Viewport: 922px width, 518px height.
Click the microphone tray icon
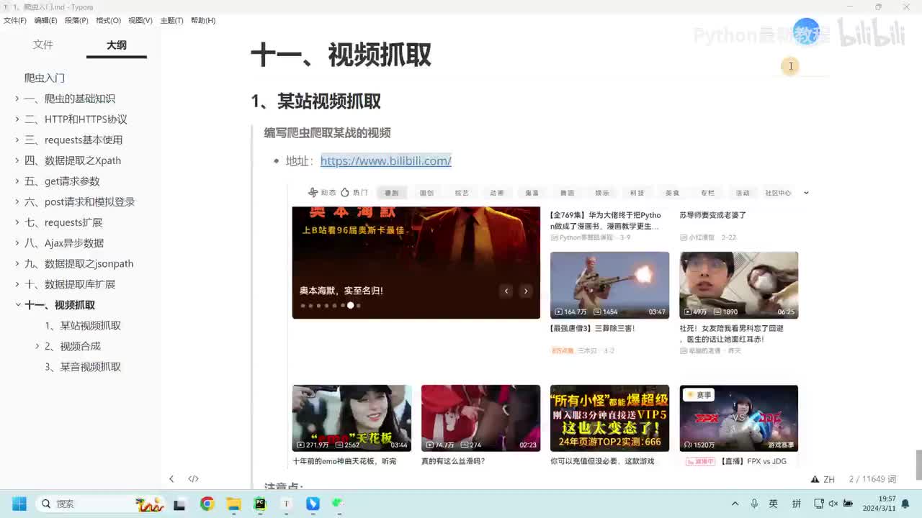(754, 504)
